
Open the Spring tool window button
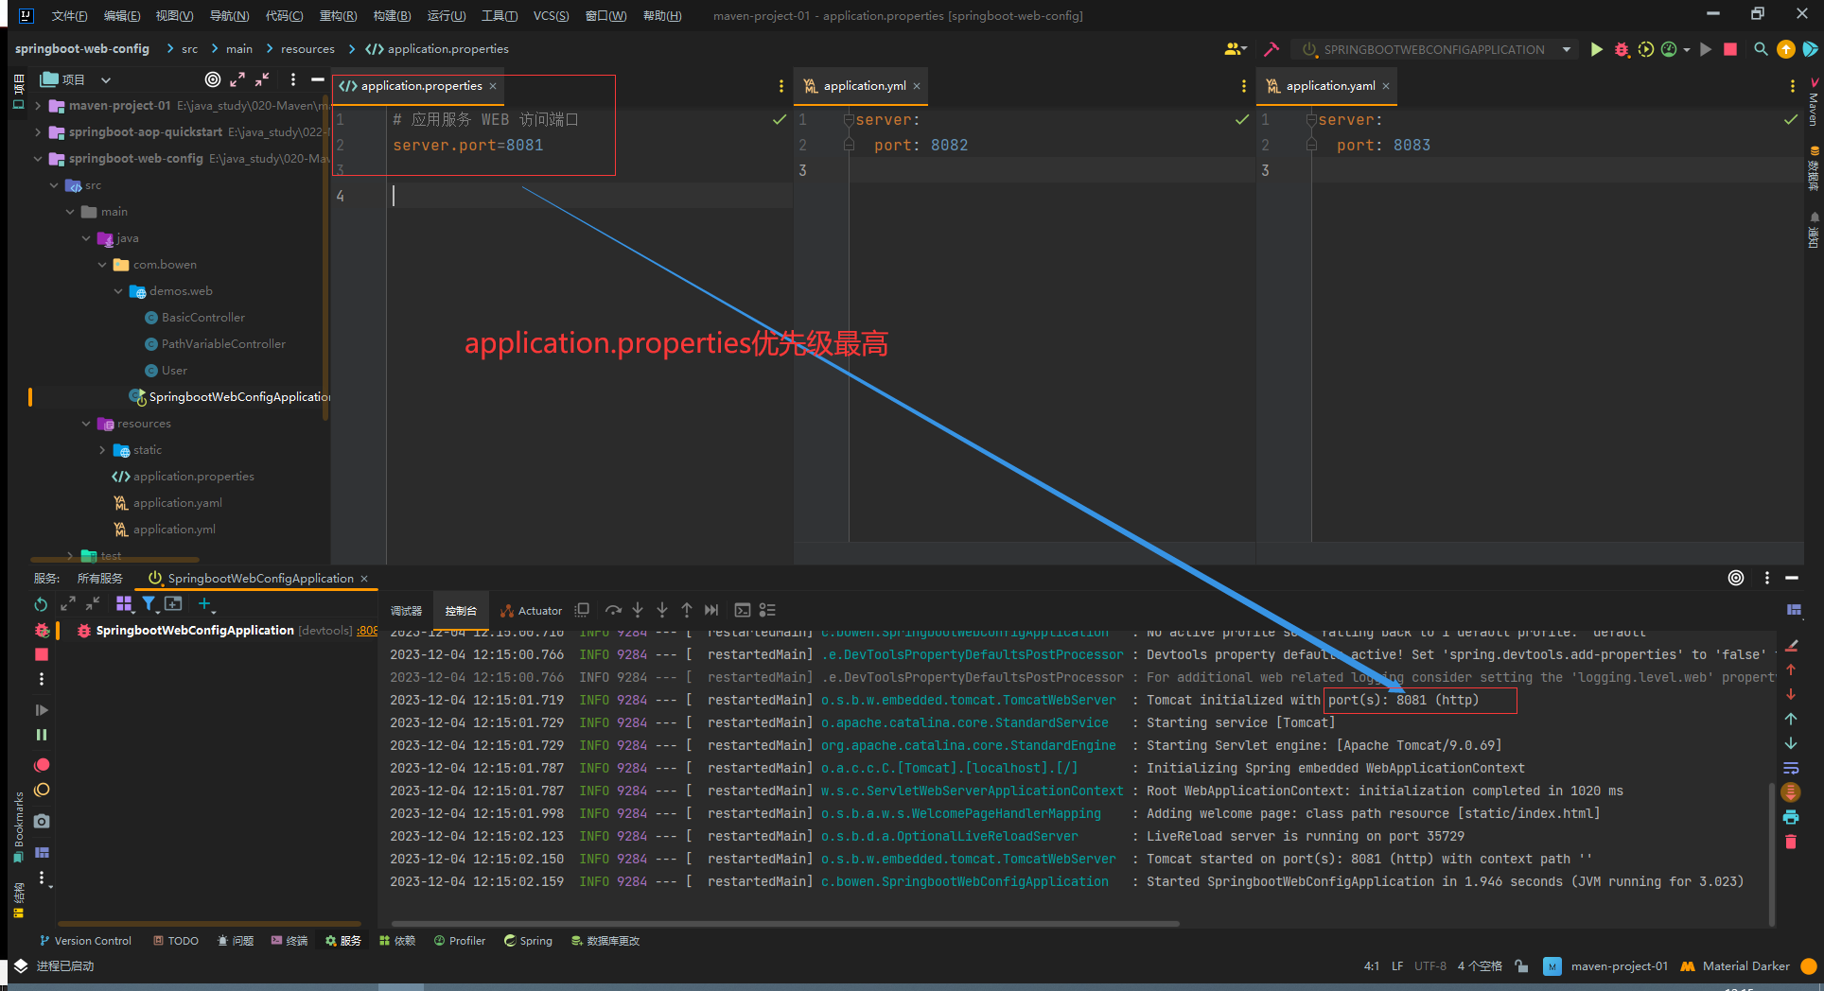pos(528,941)
